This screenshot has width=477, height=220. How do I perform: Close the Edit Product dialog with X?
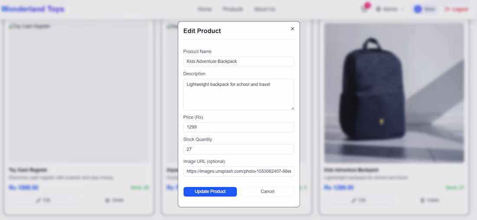292,29
